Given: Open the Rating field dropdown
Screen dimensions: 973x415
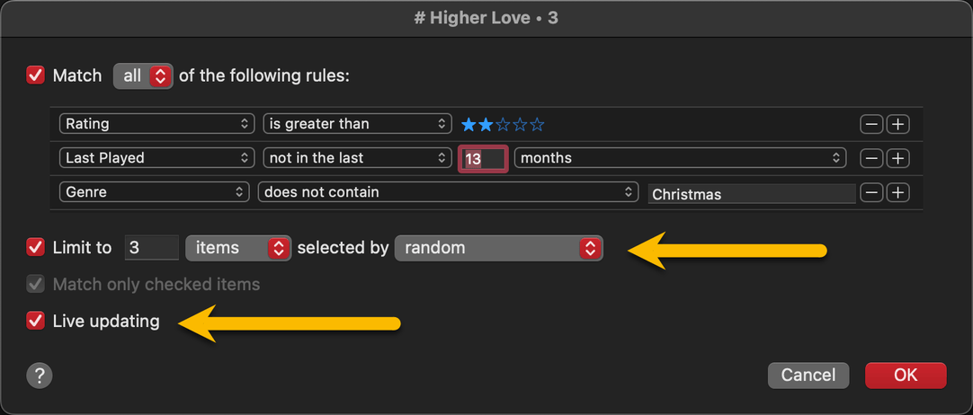Looking at the screenshot, I should pyautogui.click(x=156, y=124).
